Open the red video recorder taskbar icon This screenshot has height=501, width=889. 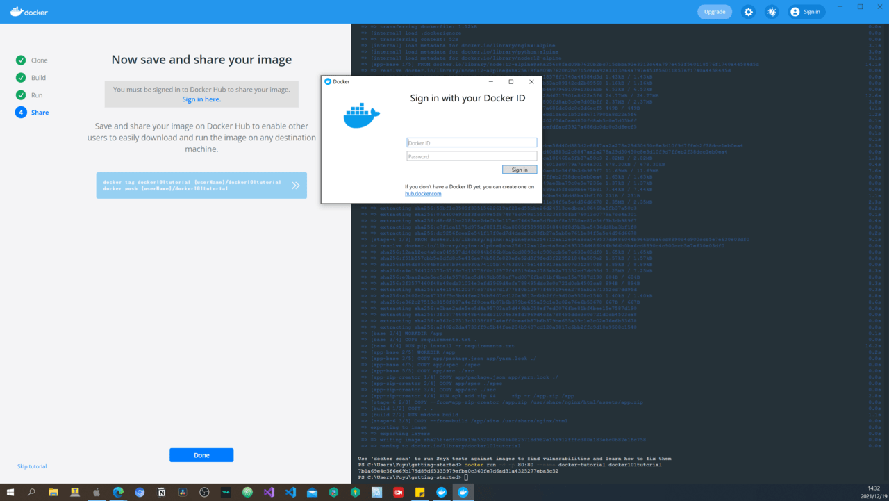[398, 492]
